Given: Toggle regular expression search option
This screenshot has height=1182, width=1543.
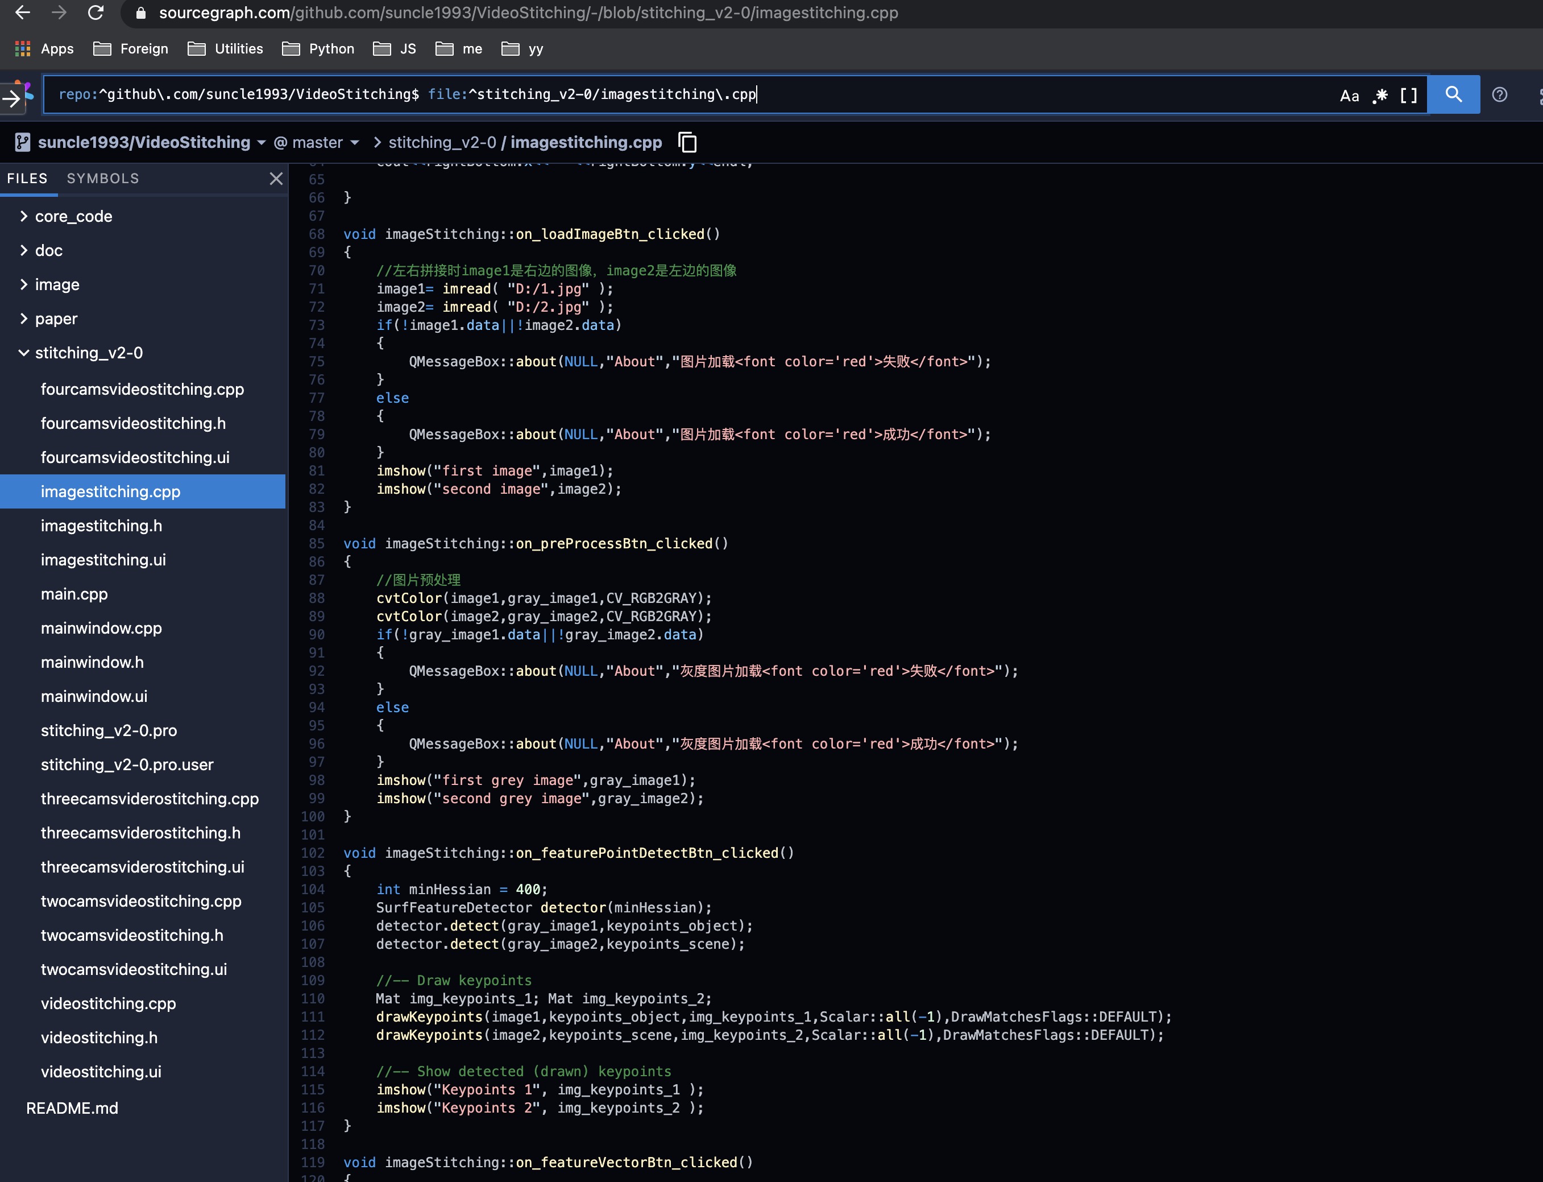Looking at the screenshot, I should pyautogui.click(x=1380, y=96).
